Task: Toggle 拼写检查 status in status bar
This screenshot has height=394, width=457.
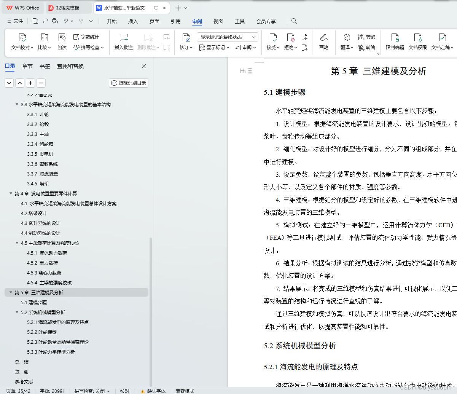Action: click(92, 391)
